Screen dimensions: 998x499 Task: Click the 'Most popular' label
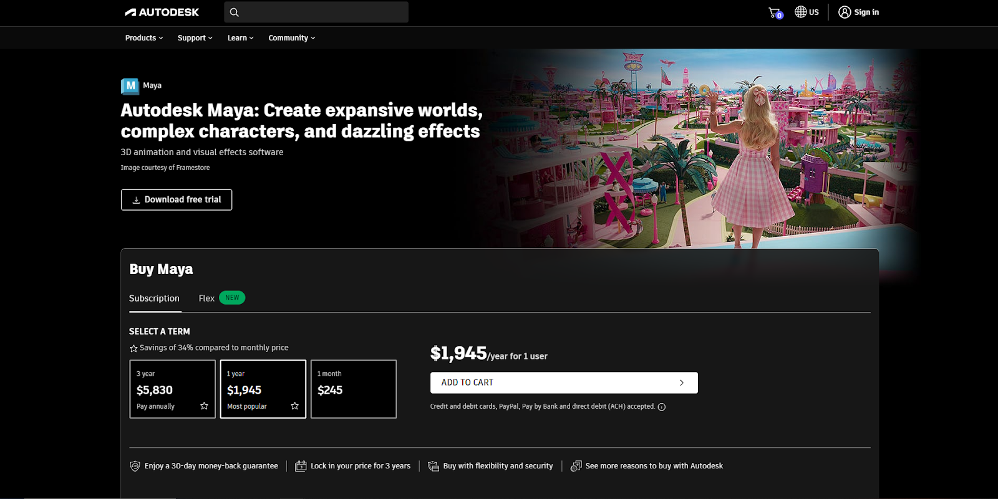click(x=247, y=406)
